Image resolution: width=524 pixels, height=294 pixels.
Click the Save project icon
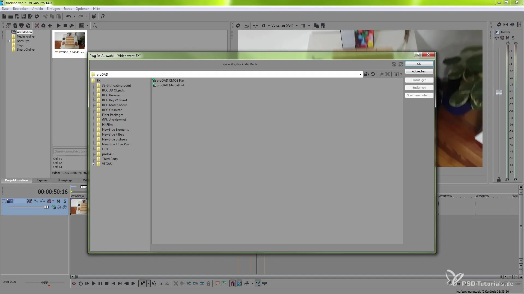17,16
